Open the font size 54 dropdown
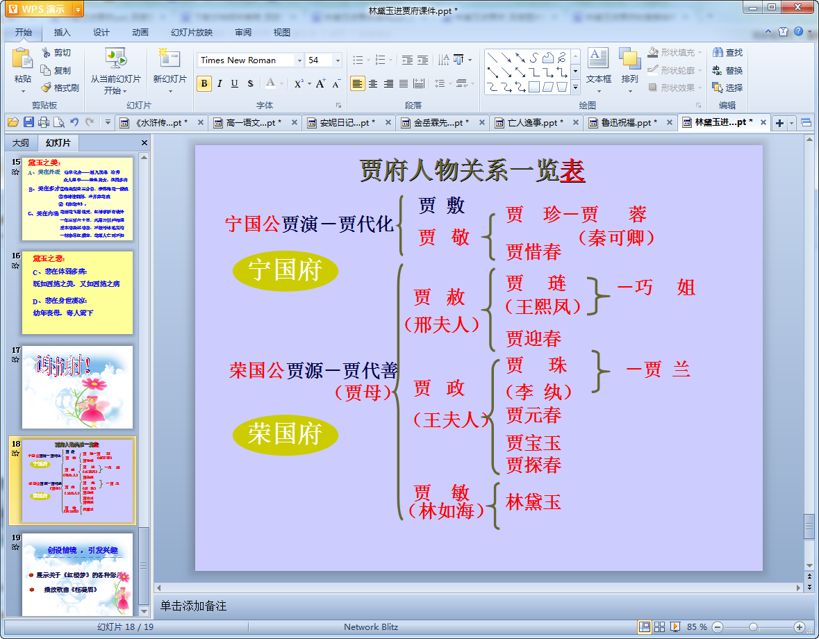This screenshot has width=819, height=639. (x=338, y=60)
